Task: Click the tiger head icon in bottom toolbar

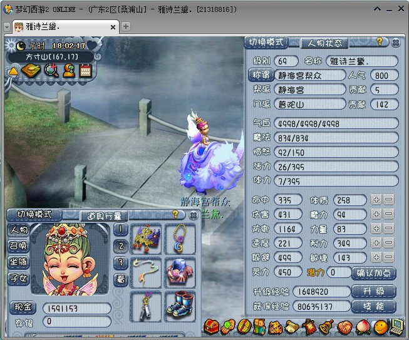Action: coord(276,326)
